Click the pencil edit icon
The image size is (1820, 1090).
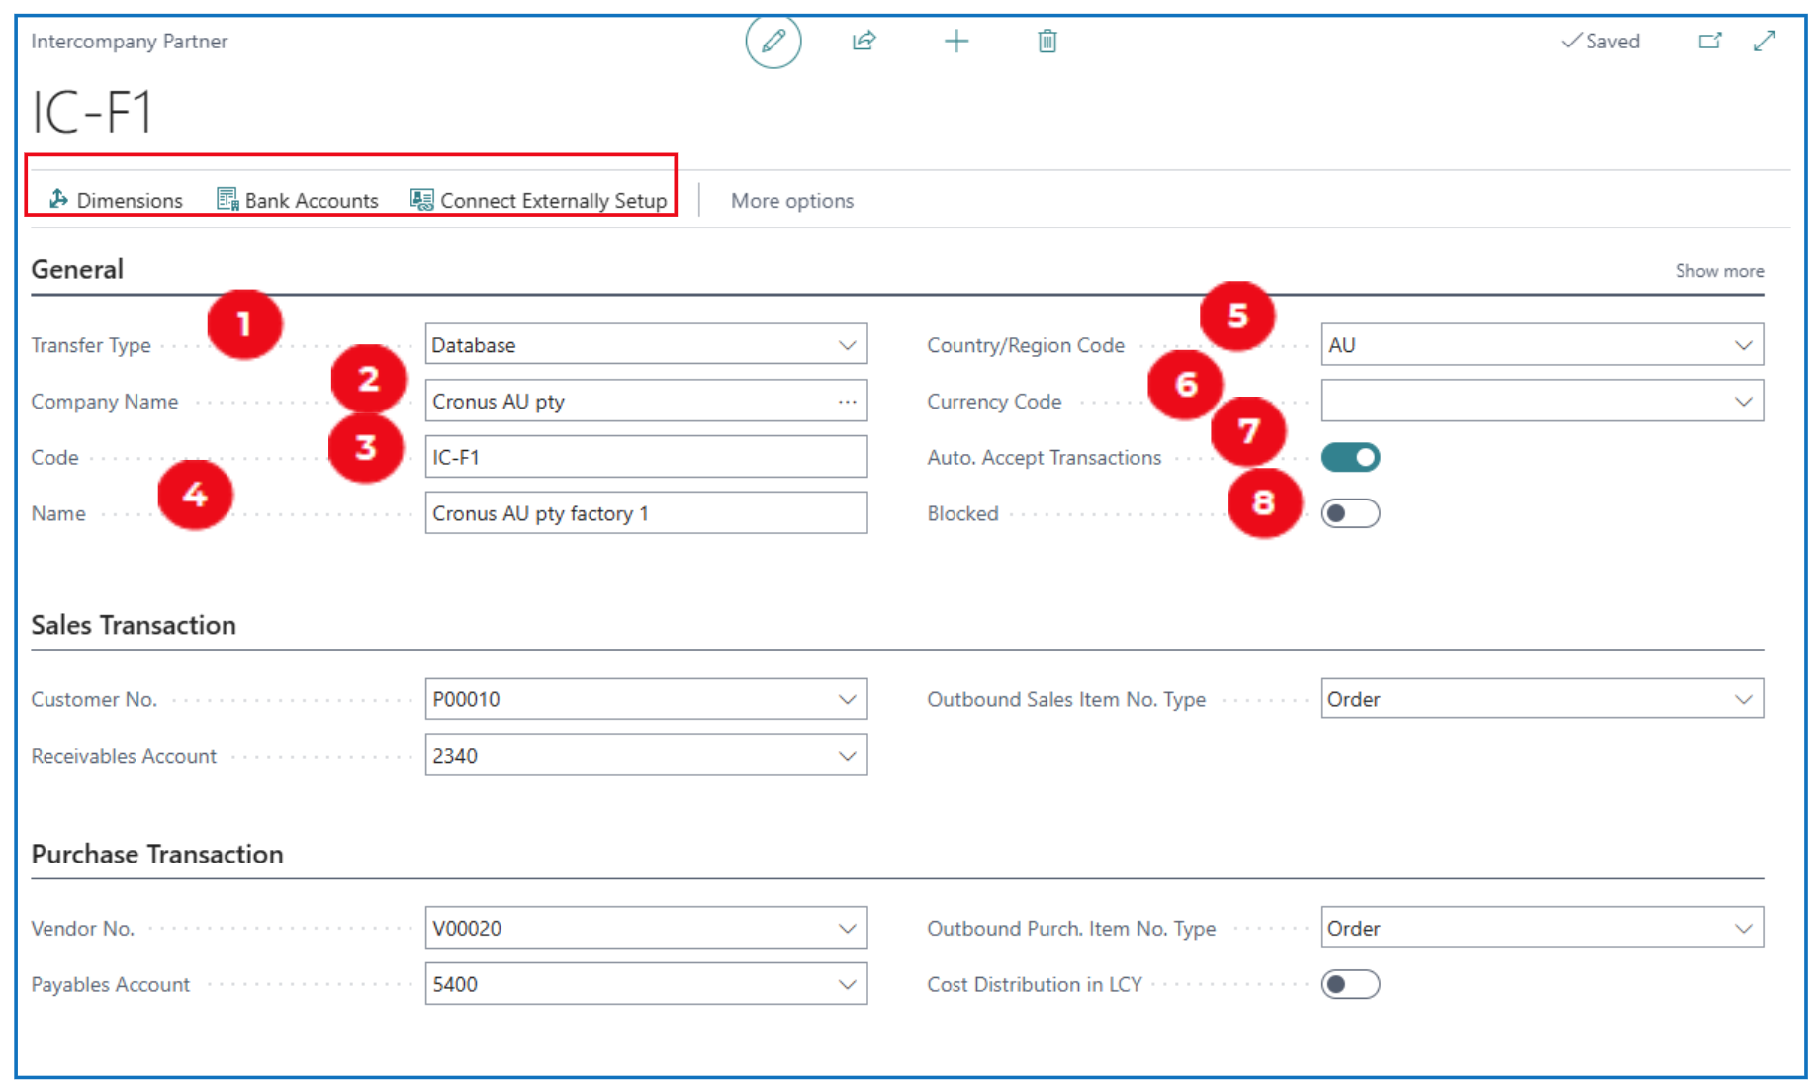click(x=773, y=42)
